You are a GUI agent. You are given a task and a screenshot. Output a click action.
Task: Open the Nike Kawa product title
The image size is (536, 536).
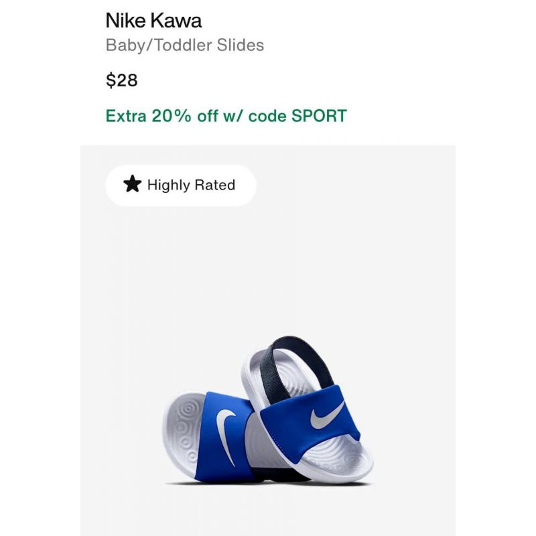point(153,21)
